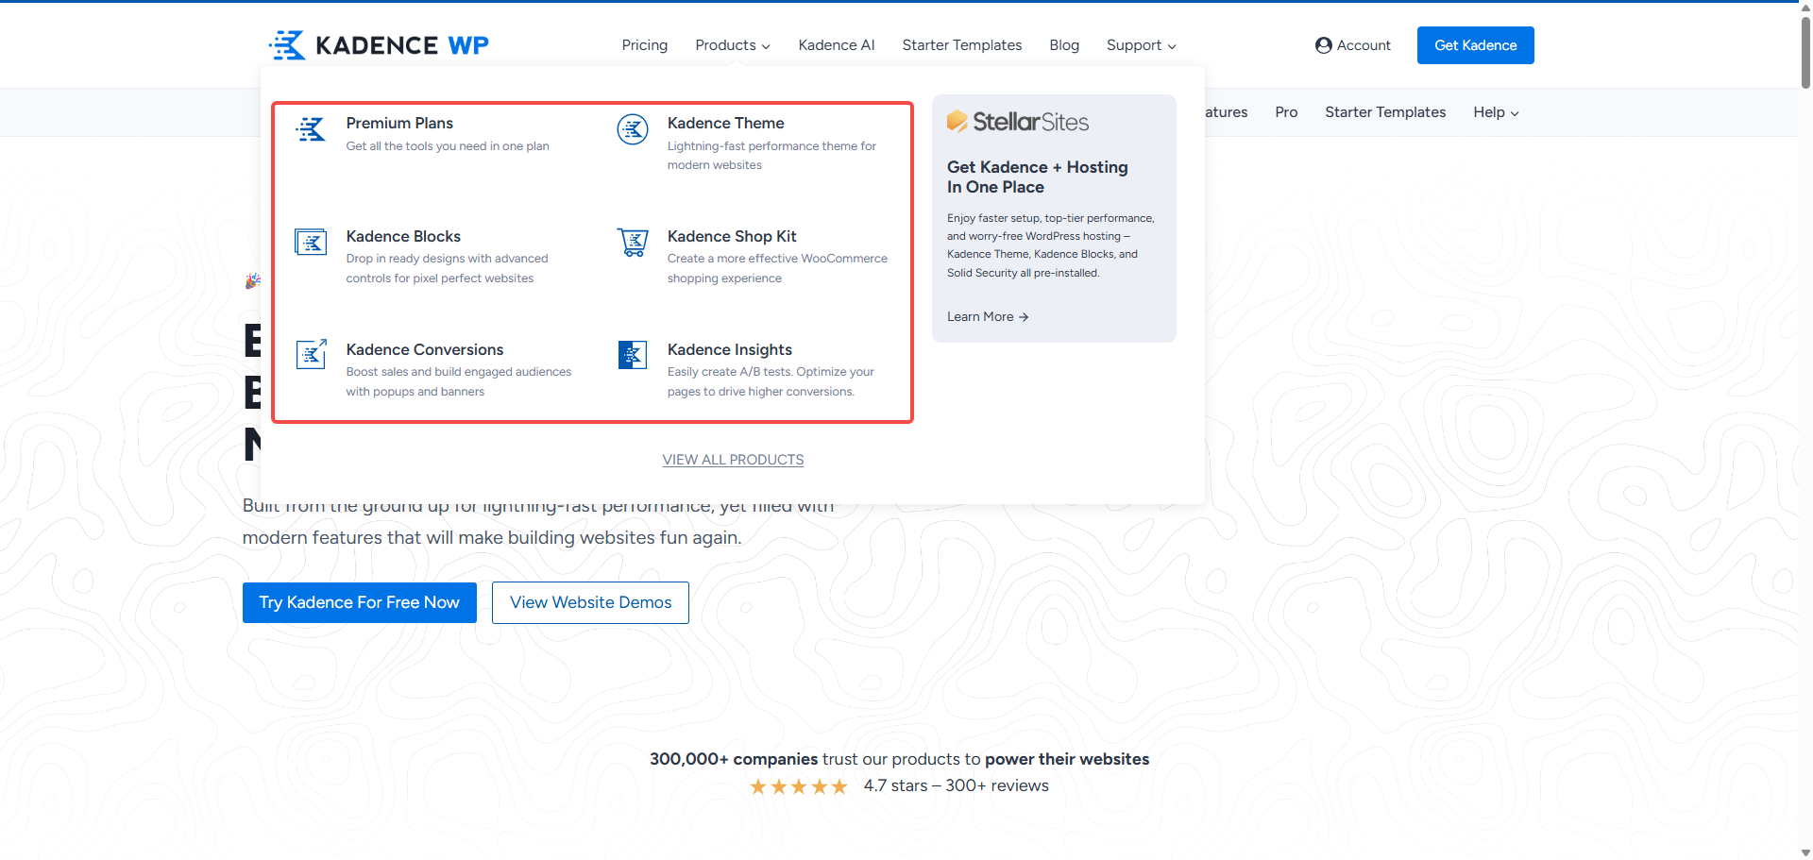Expand the Help submenu
The width and height of the screenshot is (1813, 860).
coord(1496,112)
